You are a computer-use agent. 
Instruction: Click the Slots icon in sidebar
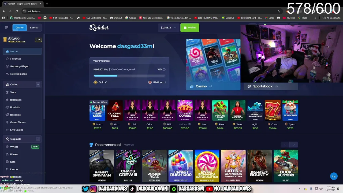click(x=7, y=92)
